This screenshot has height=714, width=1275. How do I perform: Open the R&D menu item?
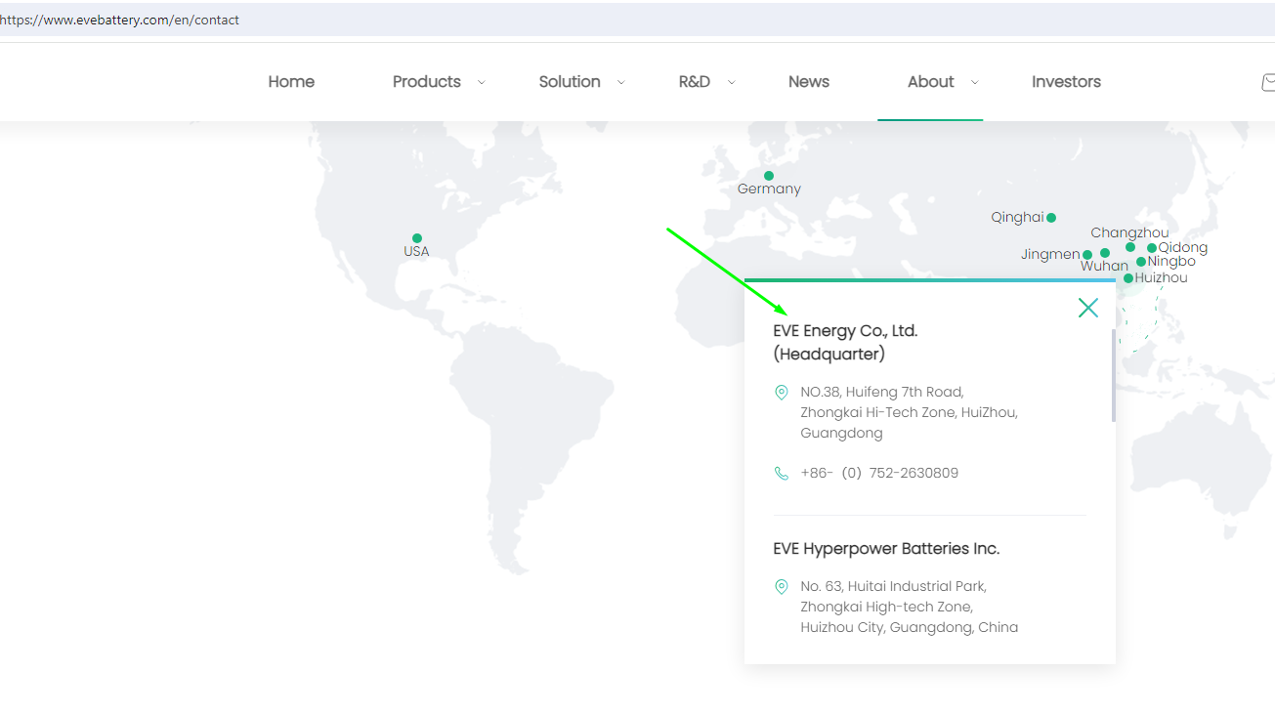695,82
